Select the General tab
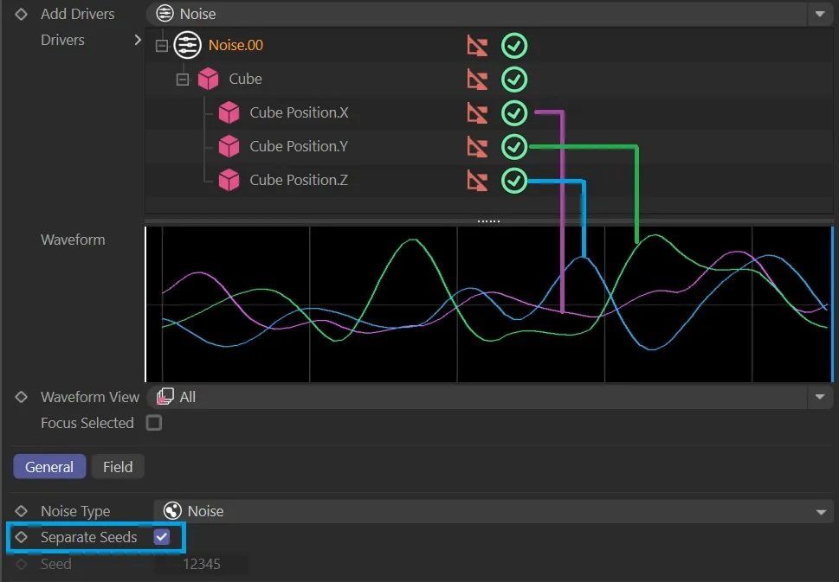The height and width of the screenshot is (582, 839). pyautogui.click(x=49, y=467)
